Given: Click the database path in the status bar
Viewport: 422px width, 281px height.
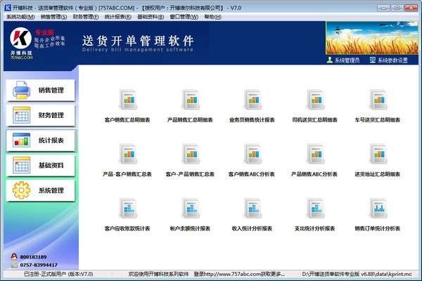Looking at the screenshot, I should (357, 274).
